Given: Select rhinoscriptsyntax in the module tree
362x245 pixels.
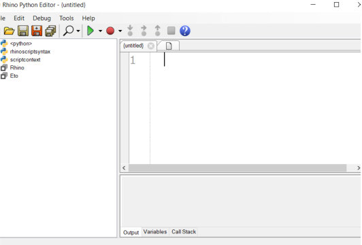Looking at the screenshot, I should 30,52.
